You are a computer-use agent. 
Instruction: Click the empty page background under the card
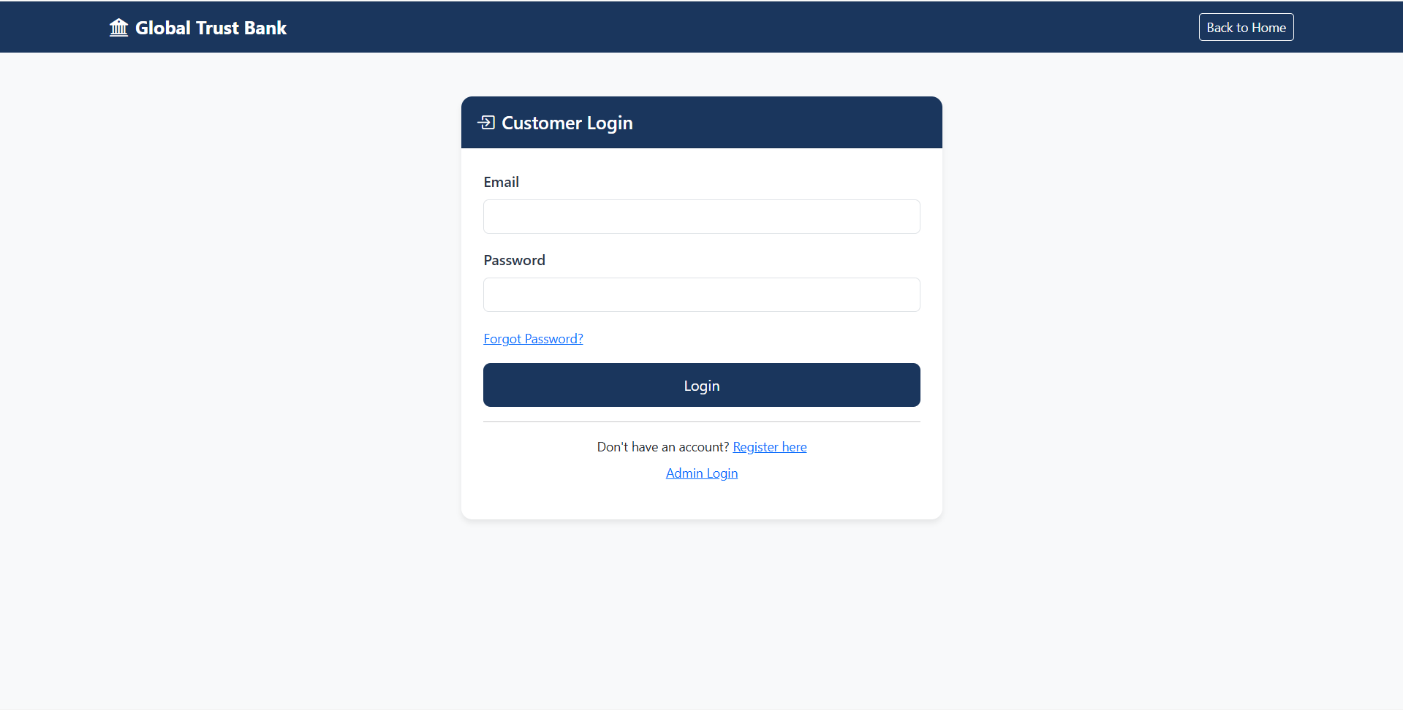tap(701, 614)
